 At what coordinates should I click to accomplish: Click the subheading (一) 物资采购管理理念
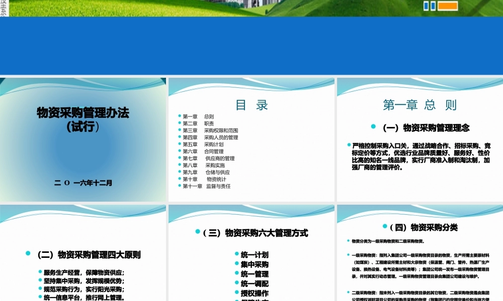426,128
